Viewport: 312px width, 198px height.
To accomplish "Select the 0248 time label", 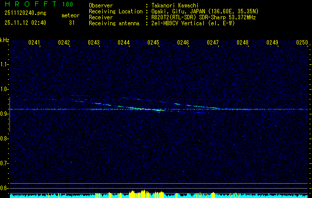I will click(x=243, y=43).
